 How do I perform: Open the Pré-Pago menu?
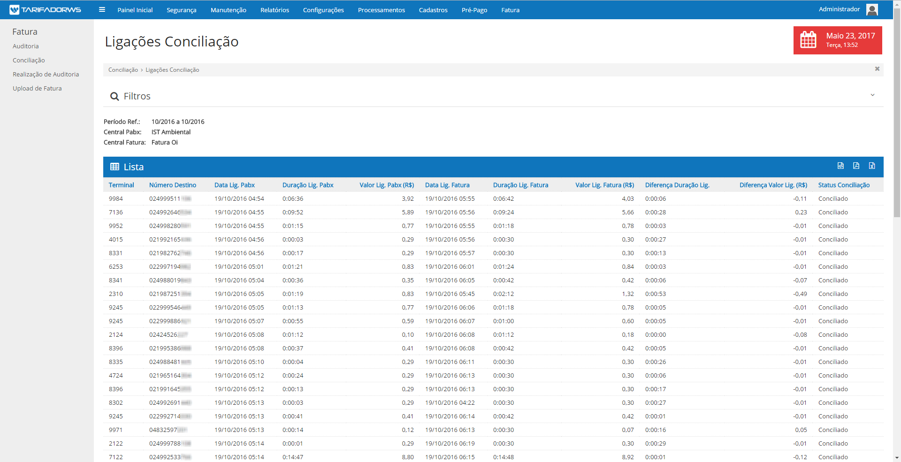pos(474,10)
